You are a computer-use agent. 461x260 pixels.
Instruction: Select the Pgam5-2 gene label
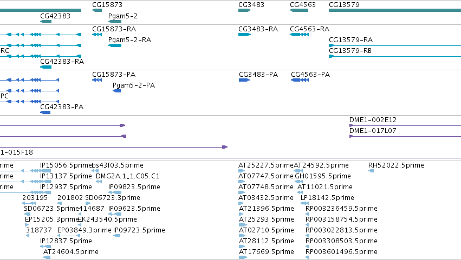123,16
